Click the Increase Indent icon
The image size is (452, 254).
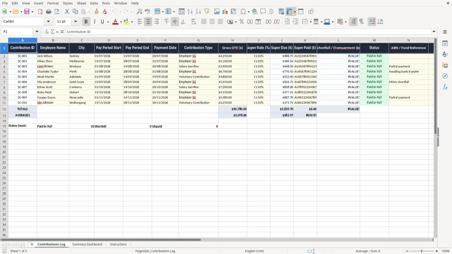(x=287, y=22)
